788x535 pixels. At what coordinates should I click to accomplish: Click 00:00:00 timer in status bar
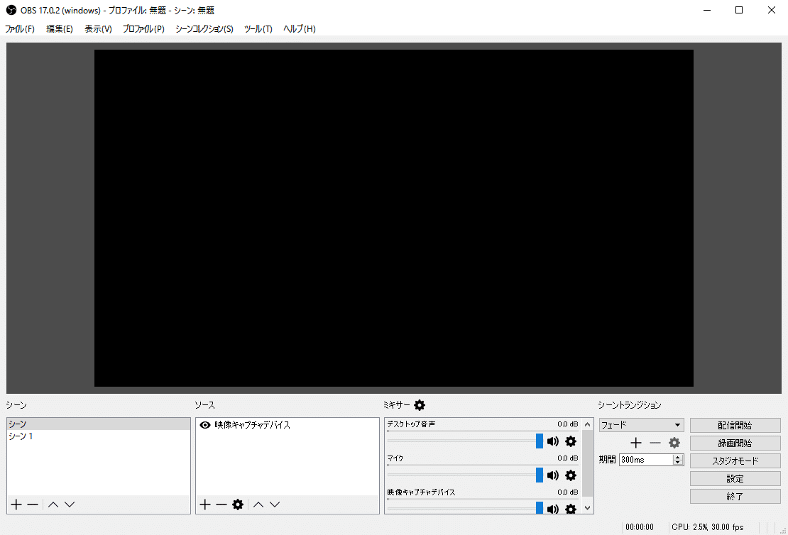(639, 527)
